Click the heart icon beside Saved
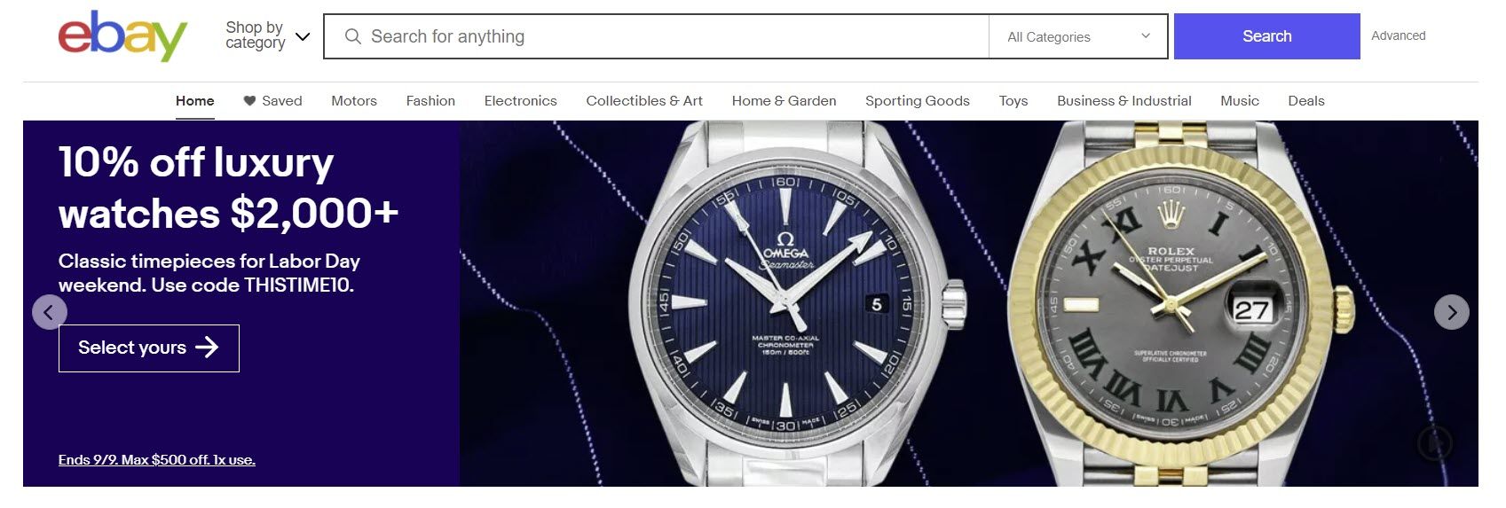Image resolution: width=1506 pixels, height=508 pixels. [x=249, y=101]
